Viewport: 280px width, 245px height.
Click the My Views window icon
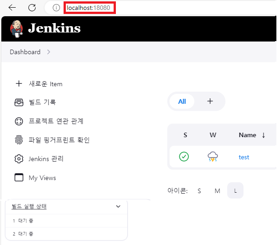[x=19, y=177]
